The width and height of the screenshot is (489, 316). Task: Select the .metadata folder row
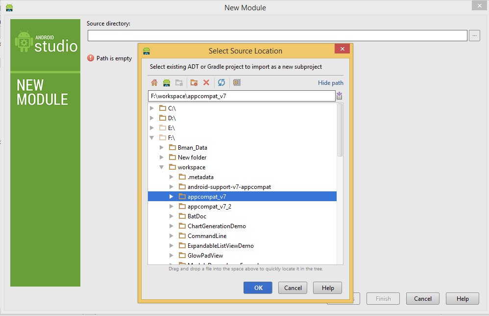coord(242,177)
